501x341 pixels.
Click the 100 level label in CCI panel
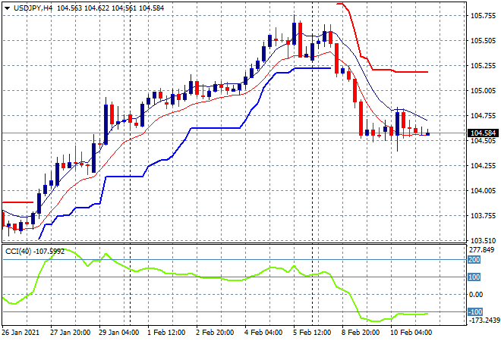coord(474,277)
